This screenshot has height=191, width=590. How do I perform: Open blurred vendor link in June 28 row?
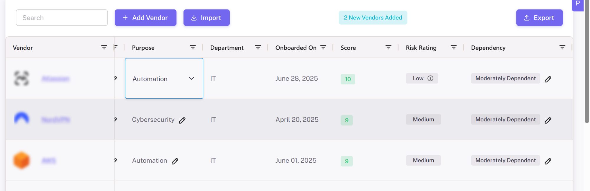(x=55, y=79)
